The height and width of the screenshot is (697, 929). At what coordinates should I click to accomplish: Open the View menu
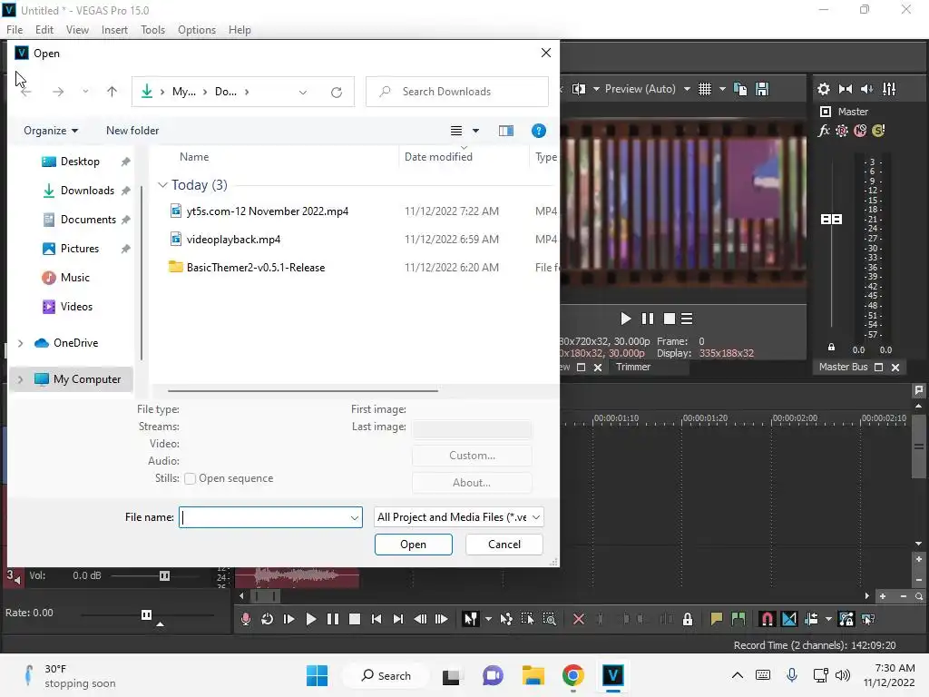pyautogui.click(x=77, y=30)
